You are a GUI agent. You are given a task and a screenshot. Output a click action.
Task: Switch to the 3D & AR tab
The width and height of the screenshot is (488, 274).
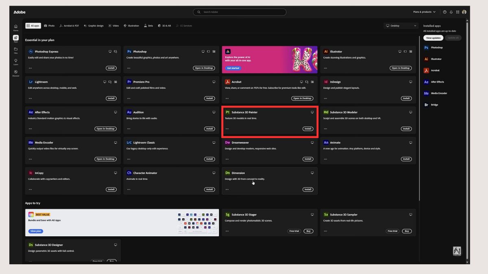[164, 26]
